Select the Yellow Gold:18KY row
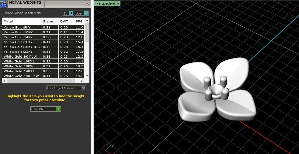Viewport: 299px width, 154px height. 43,42
